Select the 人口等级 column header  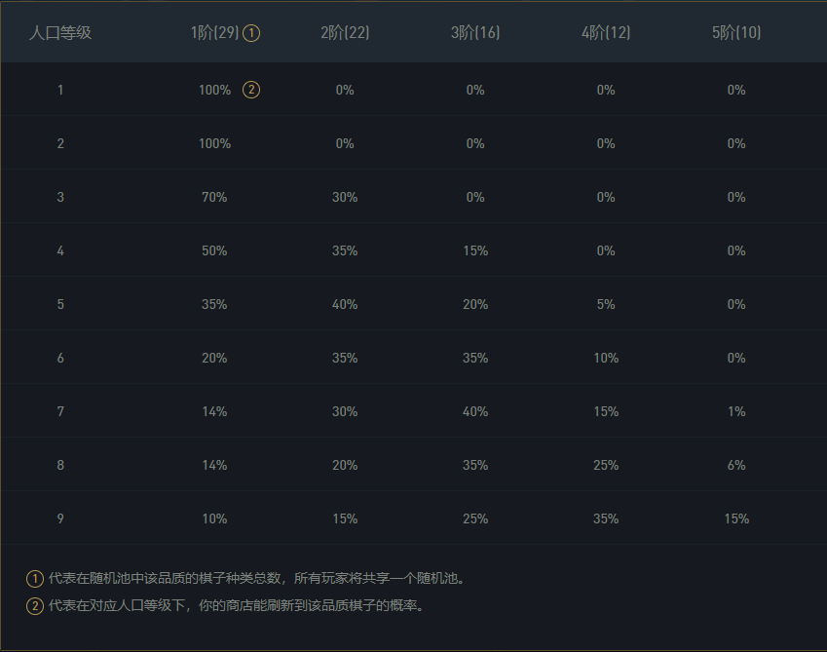coord(60,33)
